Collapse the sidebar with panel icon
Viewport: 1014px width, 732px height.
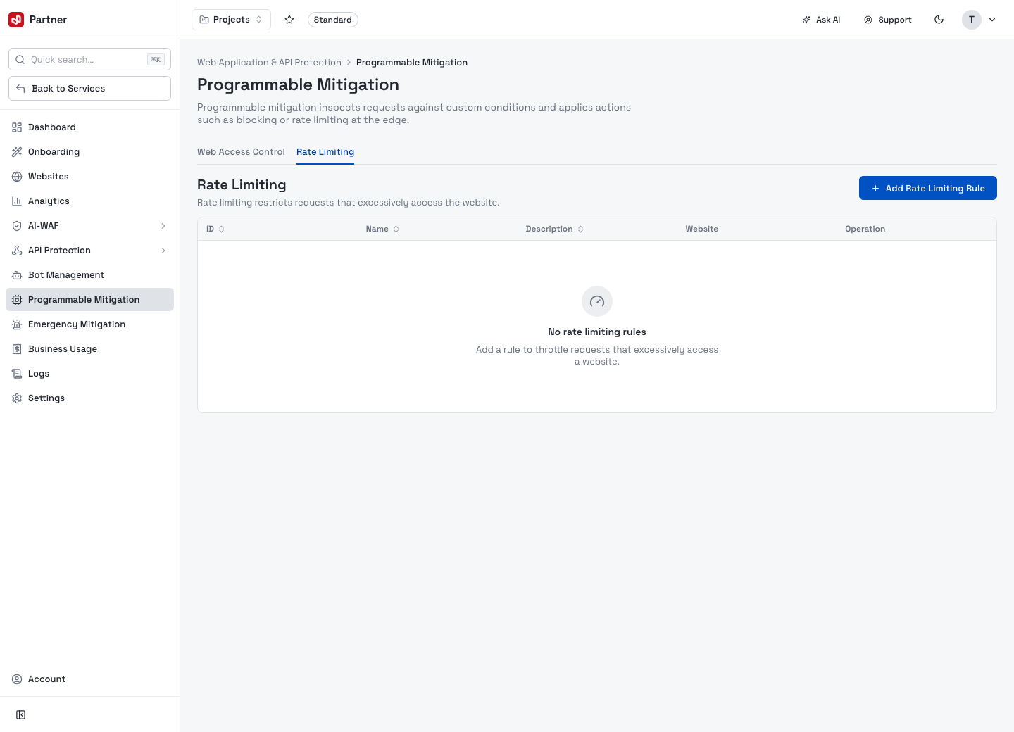21,715
